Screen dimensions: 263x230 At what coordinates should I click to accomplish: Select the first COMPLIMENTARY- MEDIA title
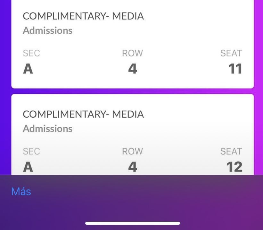click(x=83, y=16)
